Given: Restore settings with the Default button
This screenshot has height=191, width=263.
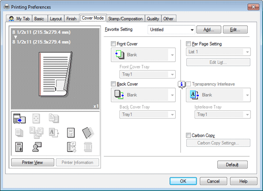Looking at the screenshot, I should [x=232, y=165].
